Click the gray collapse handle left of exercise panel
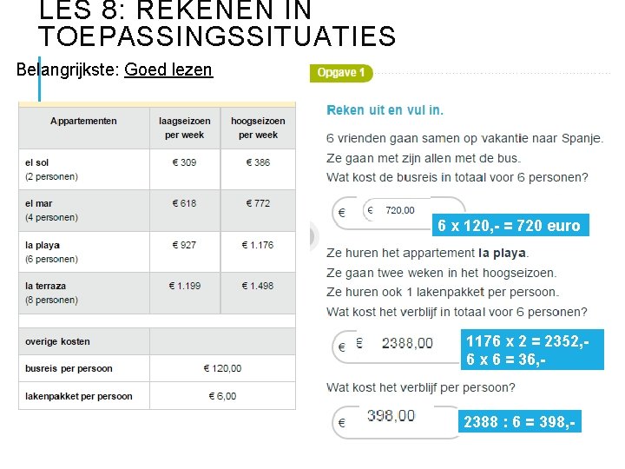The image size is (625, 469). (314, 236)
